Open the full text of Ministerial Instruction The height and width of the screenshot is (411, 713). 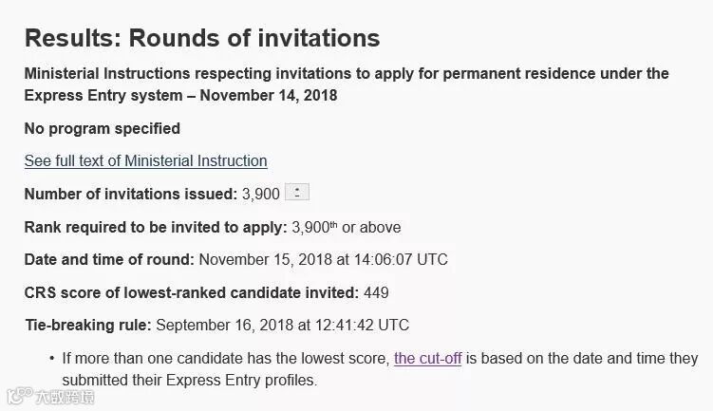[145, 160]
